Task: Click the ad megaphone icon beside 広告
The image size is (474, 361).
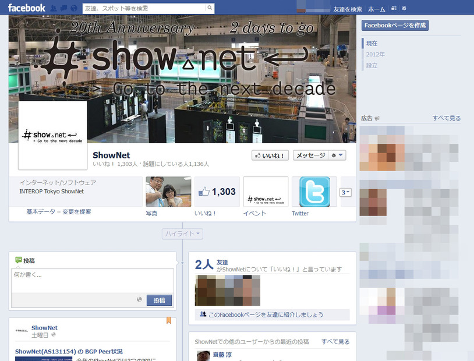Action: click(x=377, y=119)
